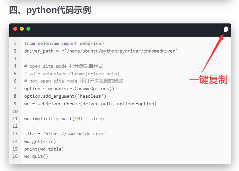Screen dimensions: 239x171
Task: Click the 'option = webdriver.ChromeOptions()' line
Action: click(69, 88)
